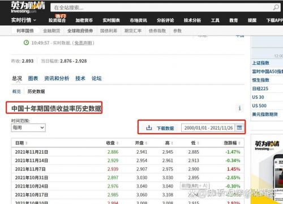Open 上证指数 in the sidebar
Image resolution: width=283 pixels, height=204 pixels.
tap(260, 63)
